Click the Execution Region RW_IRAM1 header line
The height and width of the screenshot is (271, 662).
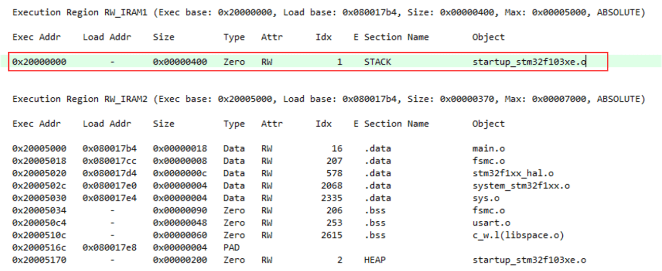point(328,13)
